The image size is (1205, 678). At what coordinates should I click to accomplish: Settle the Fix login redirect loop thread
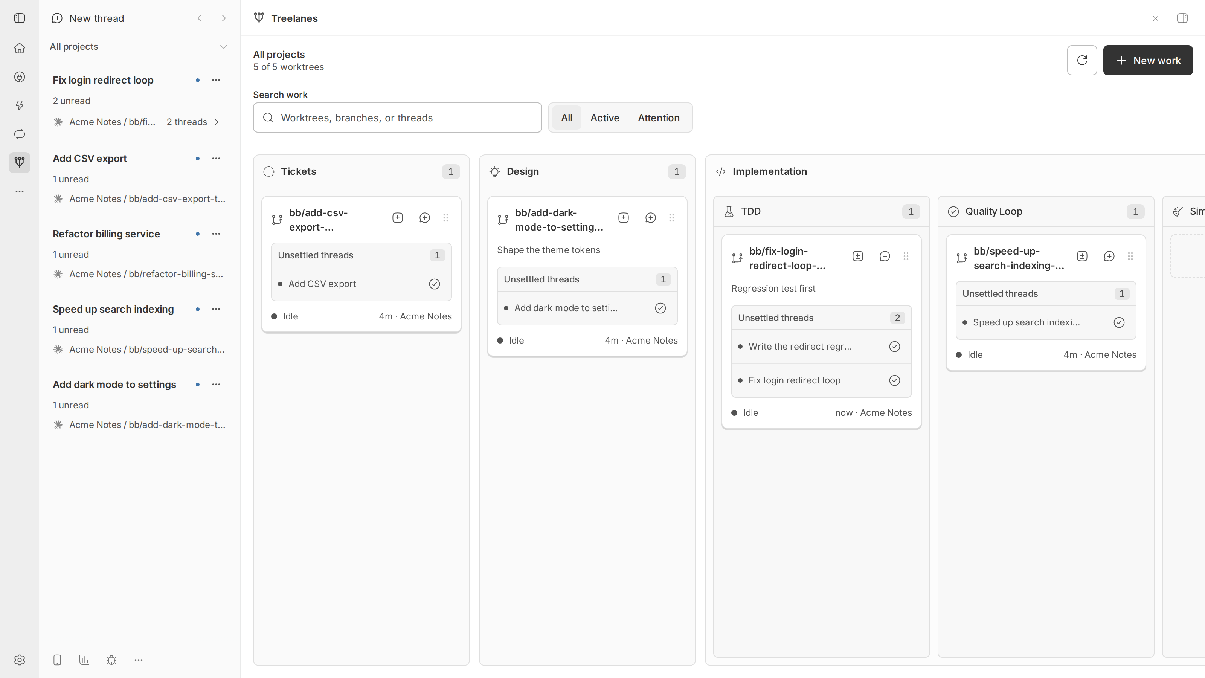894,380
